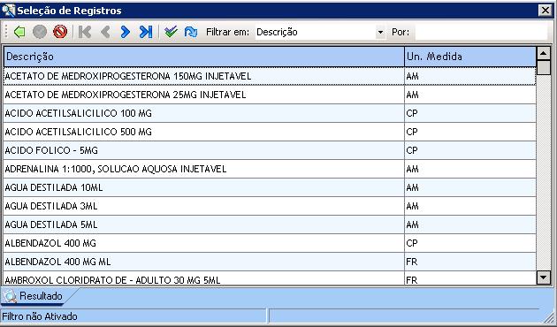Open the Filtrar em dropdown
The image size is (557, 327).
coord(380,33)
